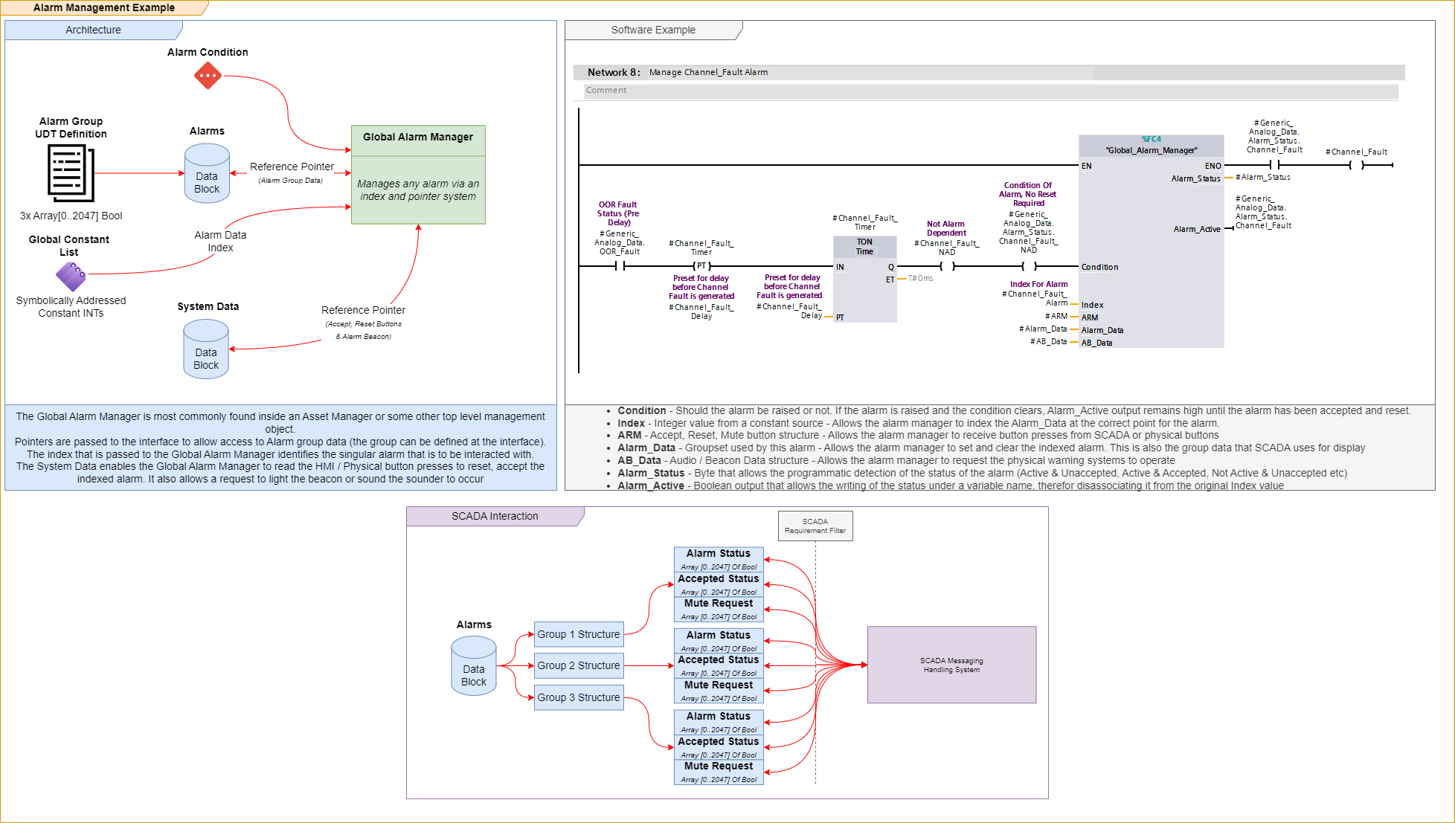The width and height of the screenshot is (1455, 823).
Task: Click the TON Time timer block
Action: point(864,280)
